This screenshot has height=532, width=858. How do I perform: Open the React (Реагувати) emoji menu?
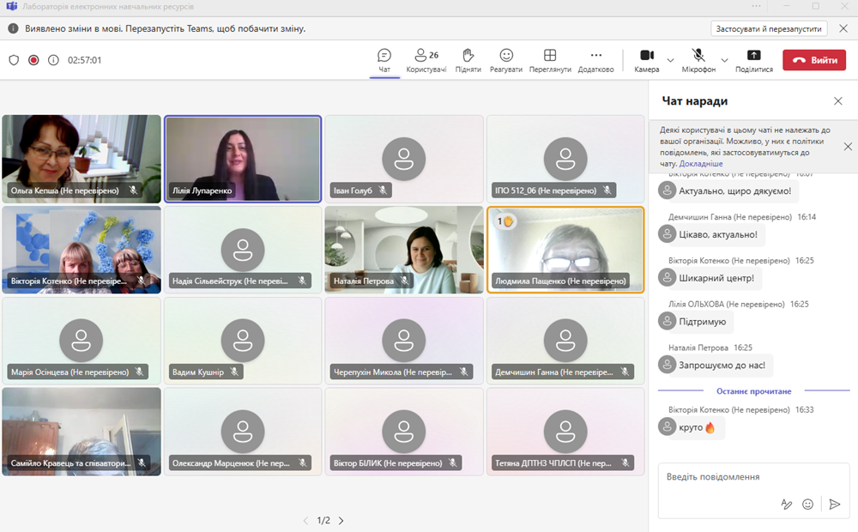[x=506, y=60]
